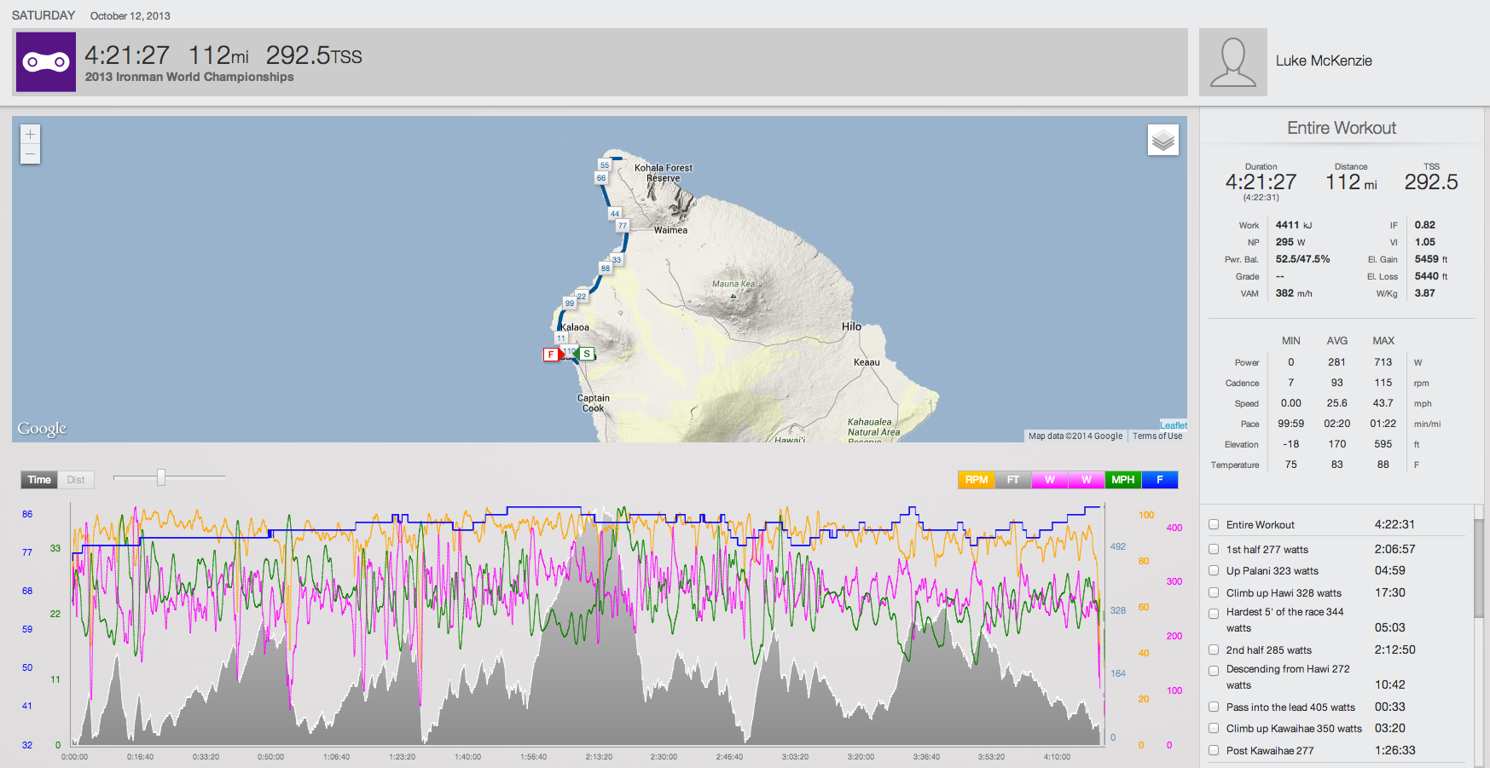Viewport: 1490px width, 768px height.
Task: Click the 0.82 IF value
Action: [x=1425, y=225]
